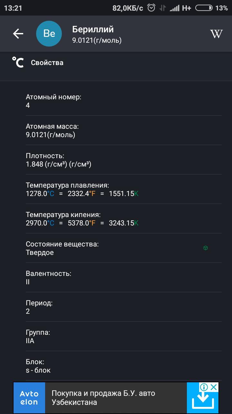
Task: Tap the Плотность value 1.848
Action: pos(34,164)
